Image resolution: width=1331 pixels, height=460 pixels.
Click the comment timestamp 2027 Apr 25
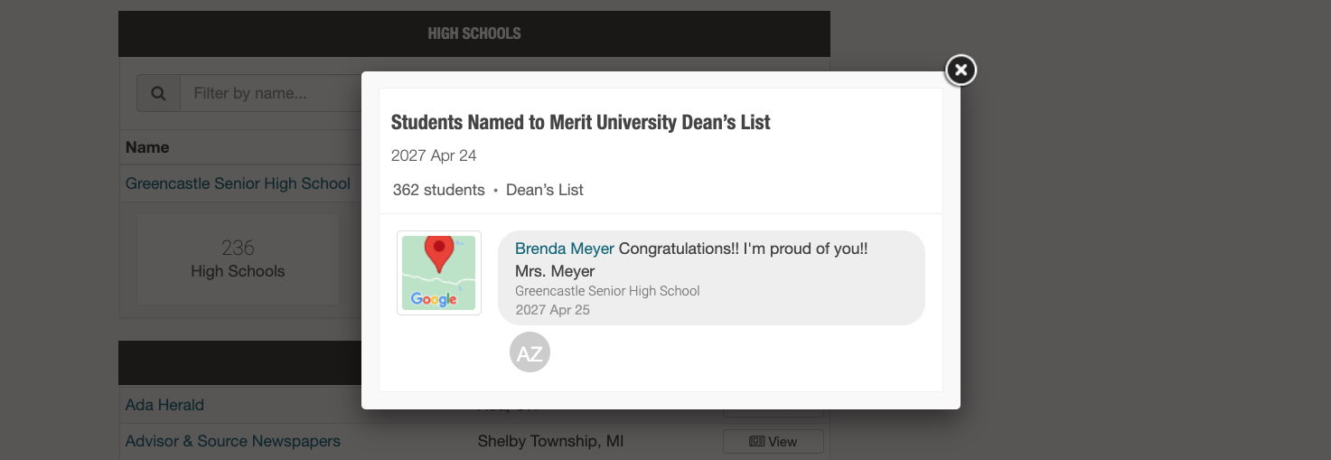coord(552,310)
